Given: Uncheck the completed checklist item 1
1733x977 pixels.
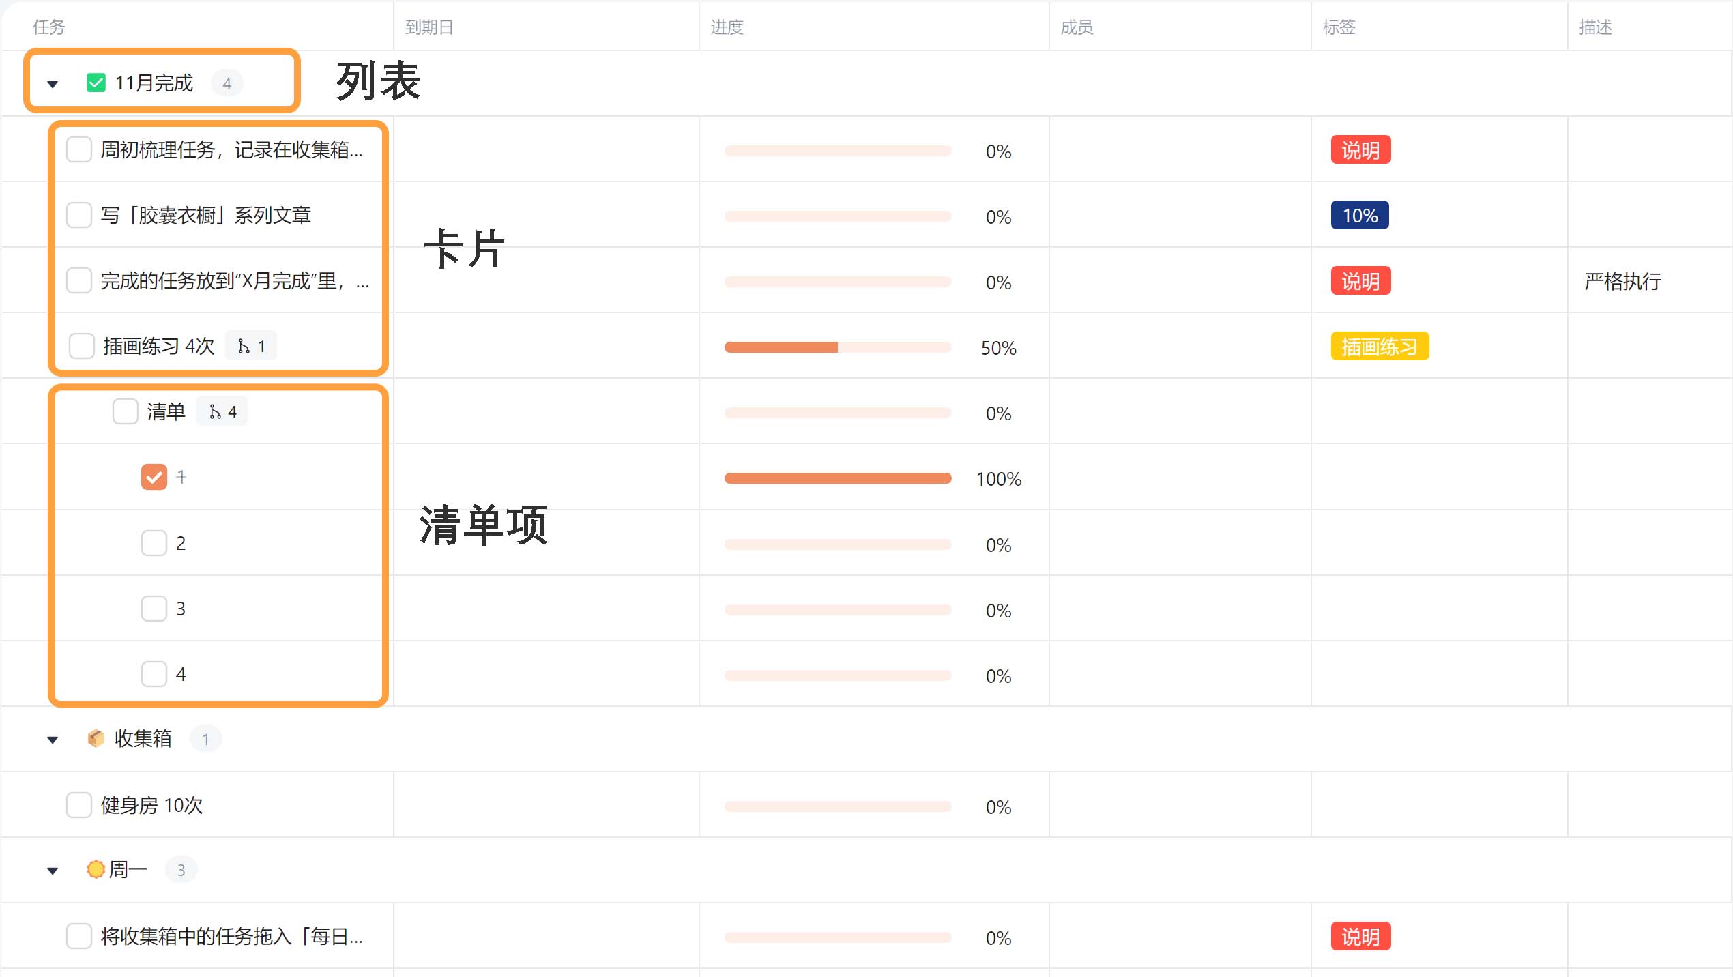Looking at the screenshot, I should coord(154,477).
